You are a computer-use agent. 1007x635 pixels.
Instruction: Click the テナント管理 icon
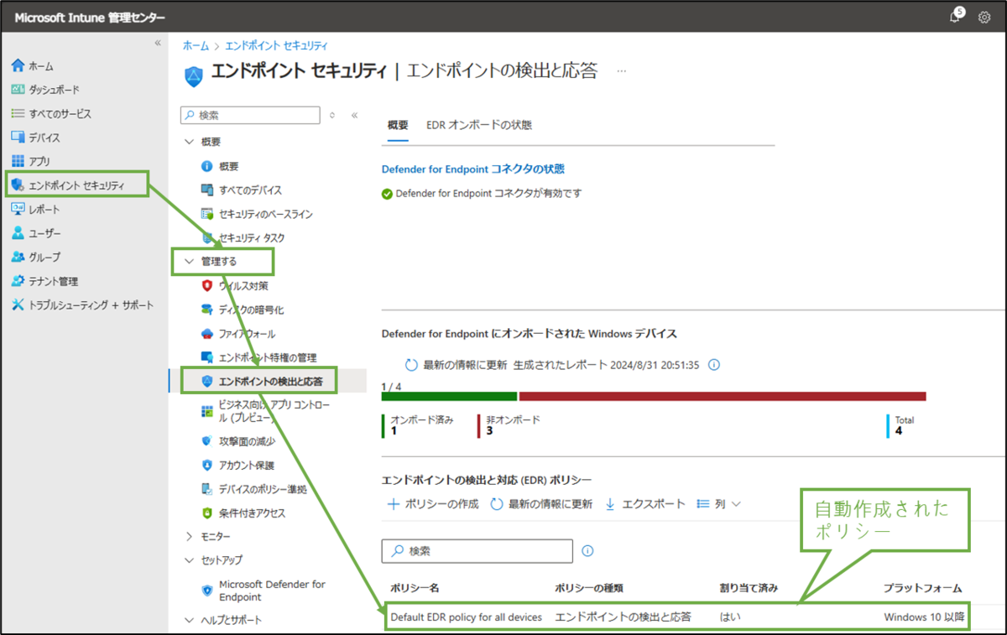[18, 281]
